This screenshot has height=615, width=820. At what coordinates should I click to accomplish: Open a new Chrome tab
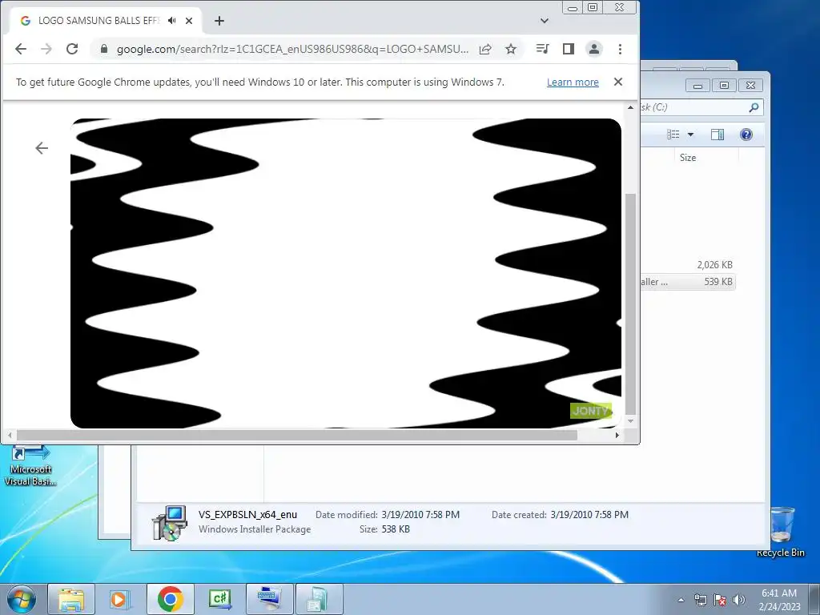pos(219,21)
